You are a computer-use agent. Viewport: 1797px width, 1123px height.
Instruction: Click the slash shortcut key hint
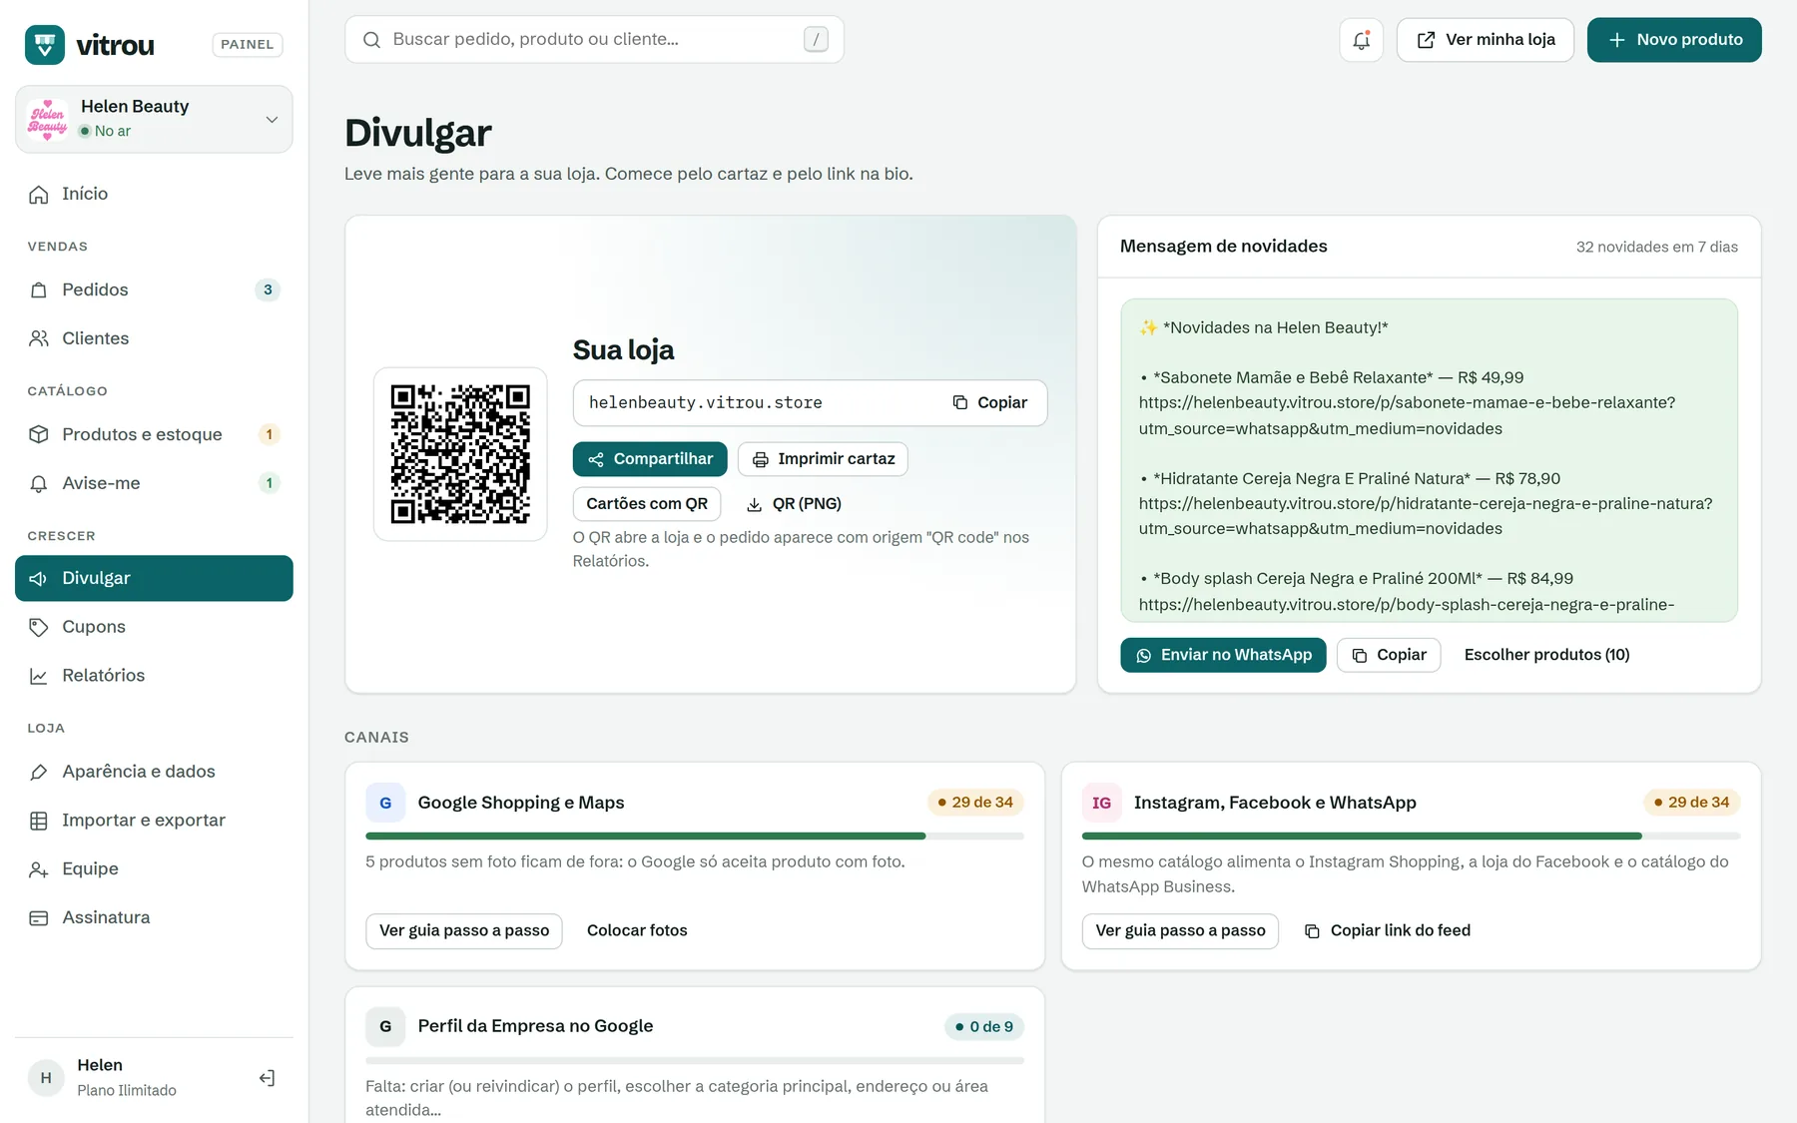pos(816,40)
